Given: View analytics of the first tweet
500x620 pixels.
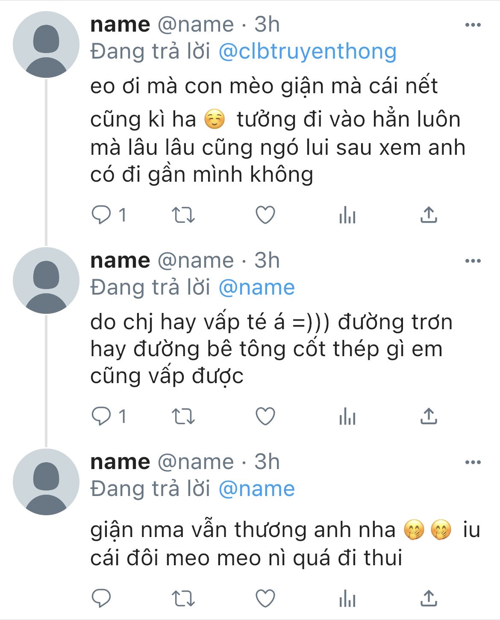Looking at the screenshot, I should [x=347, y=215].
